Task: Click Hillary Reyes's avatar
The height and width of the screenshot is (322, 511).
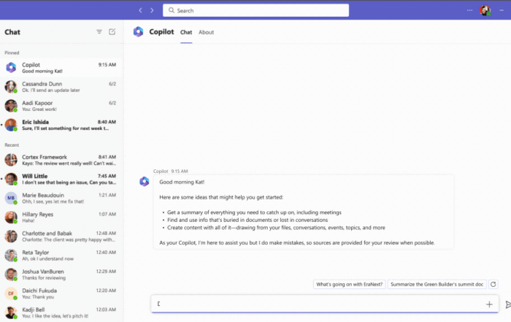Action: [x=11, y=217]
